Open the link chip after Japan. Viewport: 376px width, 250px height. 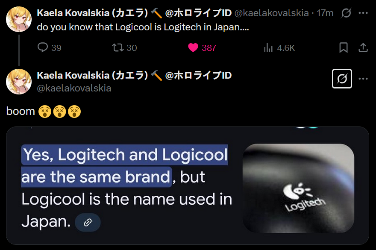tap(88, 222)
